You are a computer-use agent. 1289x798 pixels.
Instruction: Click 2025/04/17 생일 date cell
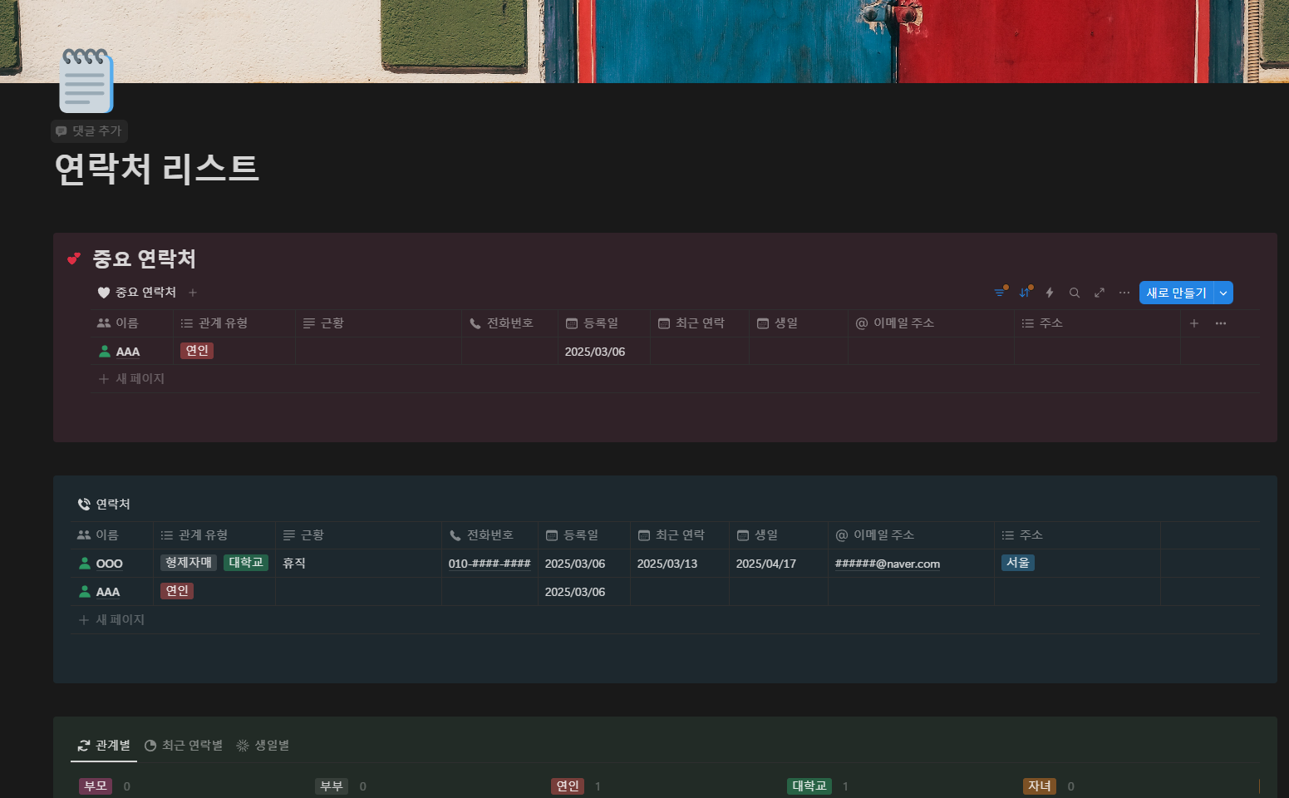pos(766,564)
